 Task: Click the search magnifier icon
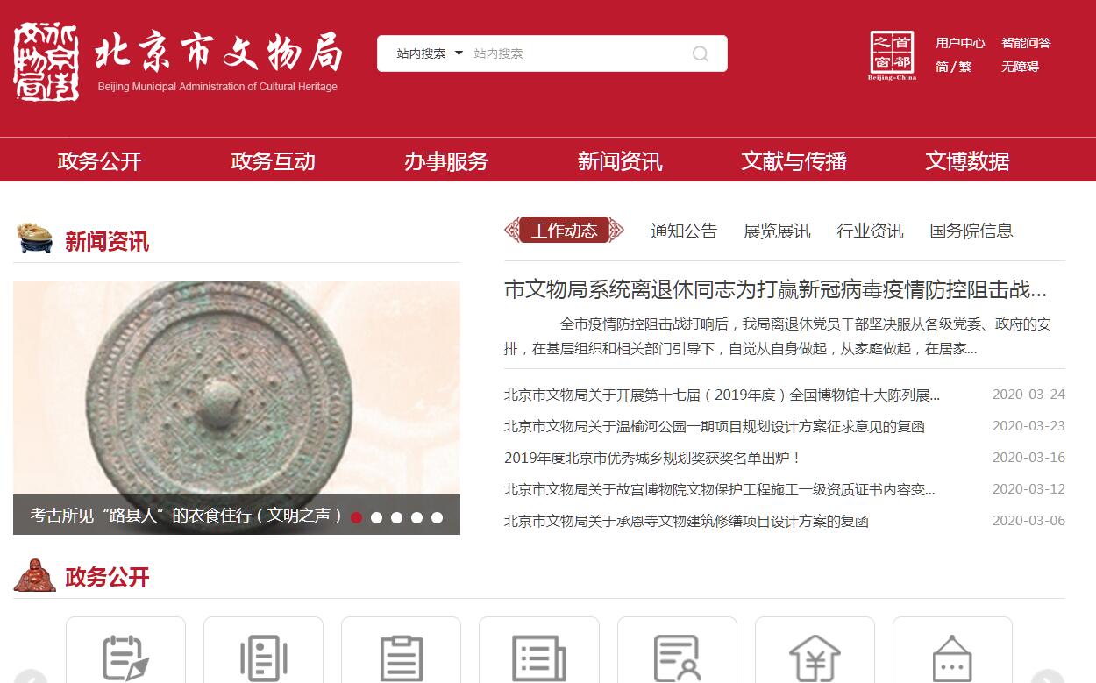click(701, 53)
